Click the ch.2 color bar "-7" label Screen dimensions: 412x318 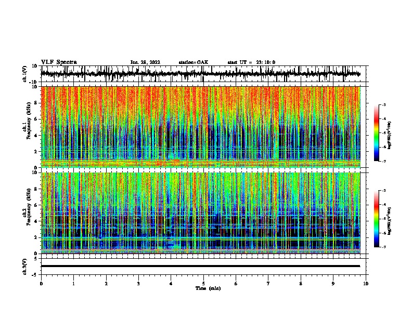coord(383,247)
